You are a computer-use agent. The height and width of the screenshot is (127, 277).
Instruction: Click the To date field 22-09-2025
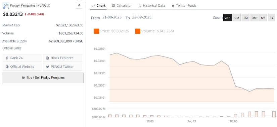(x=142, y=17)
